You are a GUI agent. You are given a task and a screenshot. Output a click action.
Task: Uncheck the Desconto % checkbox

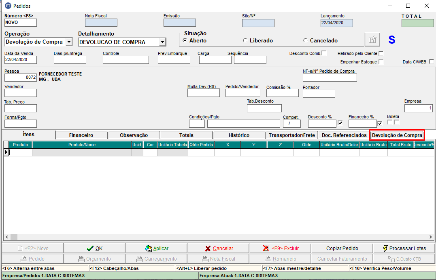point(340,123)
